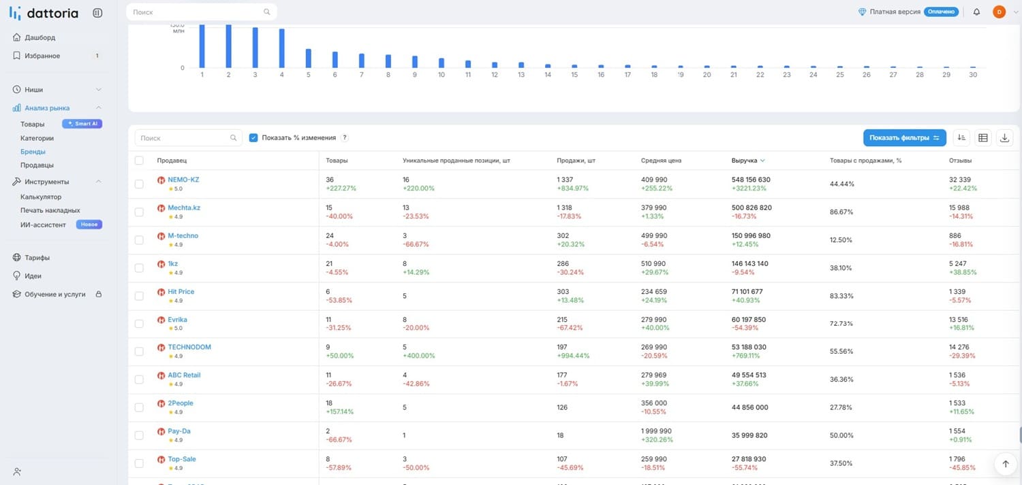Click the table sort order icon

point(961,137)
